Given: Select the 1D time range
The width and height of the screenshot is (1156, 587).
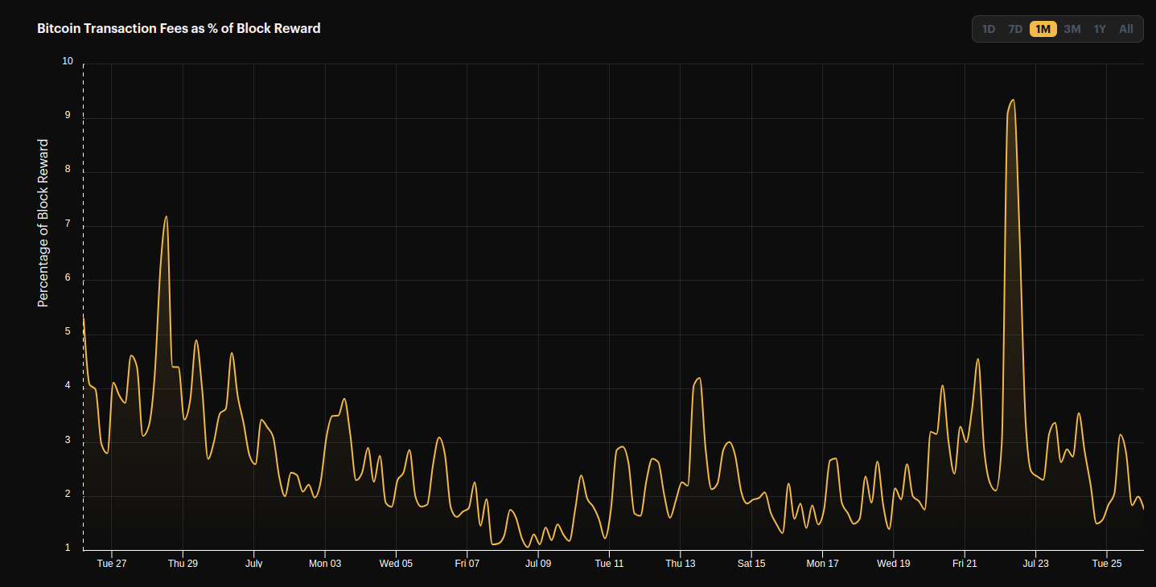Looking at the screenshot, I should coord(989,29).
